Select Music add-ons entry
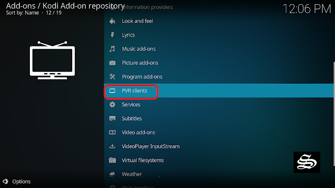This screenshot has width=335, height=188. 219,49
